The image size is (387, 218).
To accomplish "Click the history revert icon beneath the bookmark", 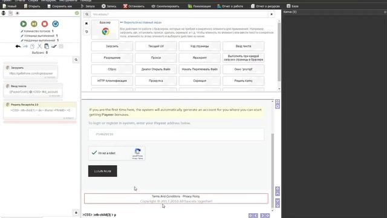I will point(86,31).
